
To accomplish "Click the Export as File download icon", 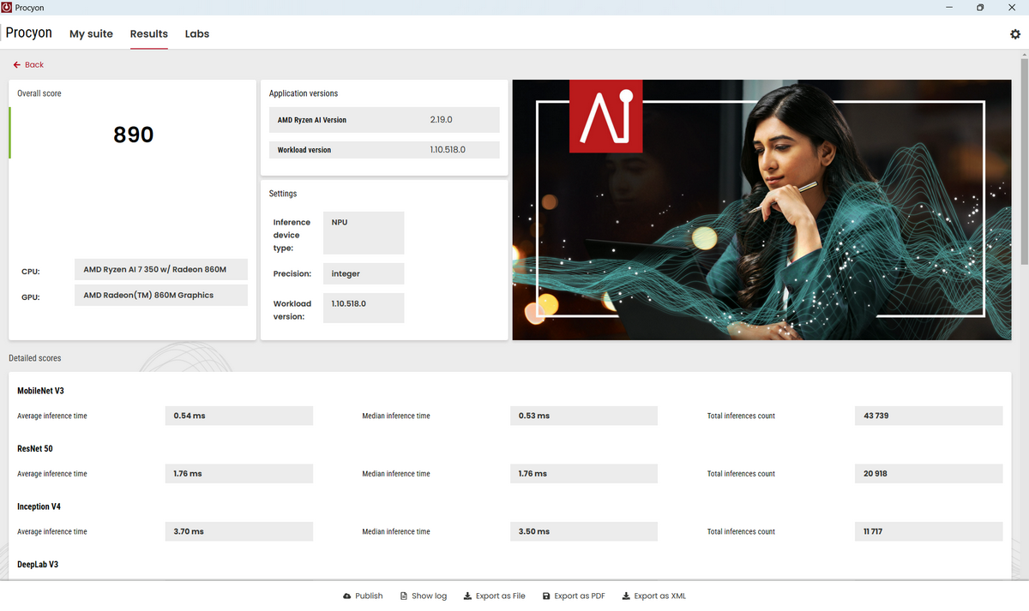I will coord(467,596).
